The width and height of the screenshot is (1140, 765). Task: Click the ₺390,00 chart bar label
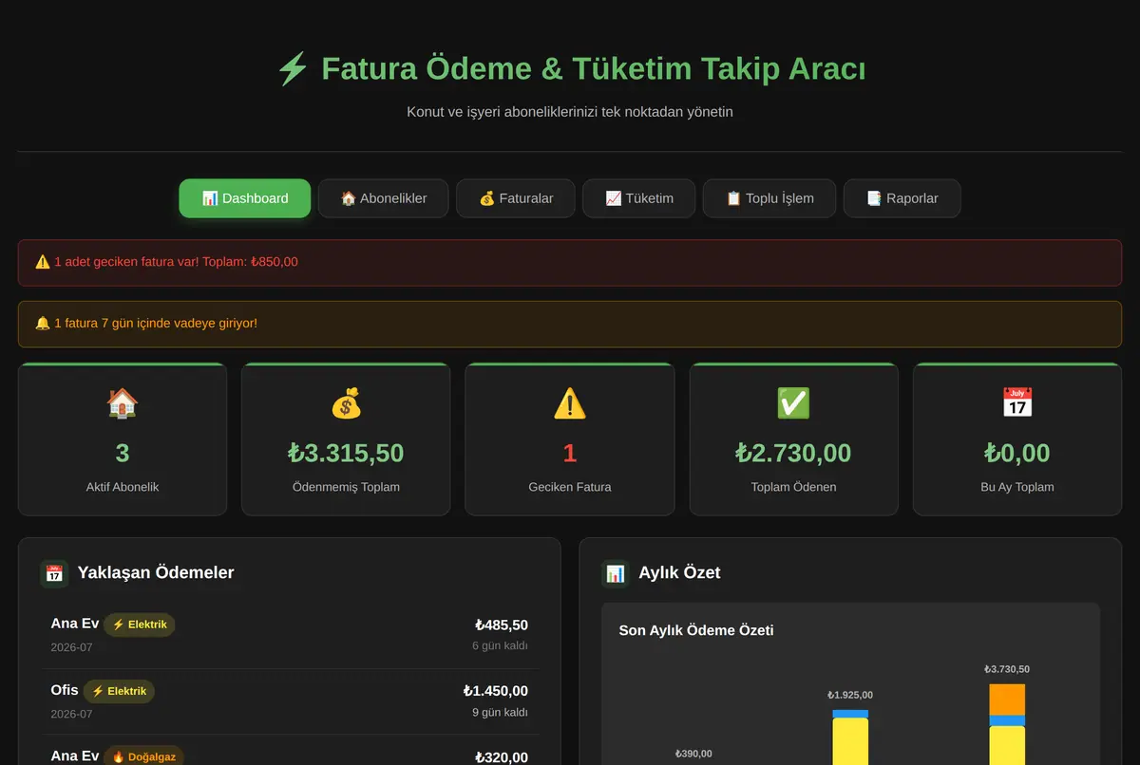(693, 754)
